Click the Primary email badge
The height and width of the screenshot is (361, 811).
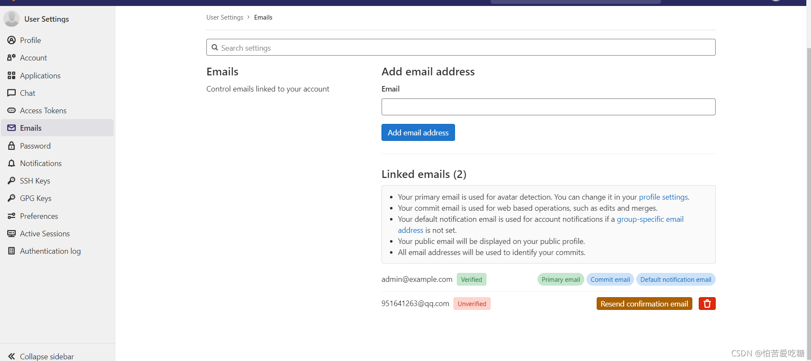click(x=561, y=279)
